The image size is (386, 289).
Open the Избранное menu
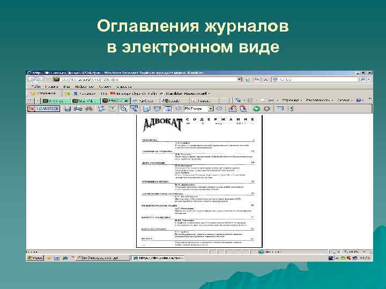coord(85,87)
